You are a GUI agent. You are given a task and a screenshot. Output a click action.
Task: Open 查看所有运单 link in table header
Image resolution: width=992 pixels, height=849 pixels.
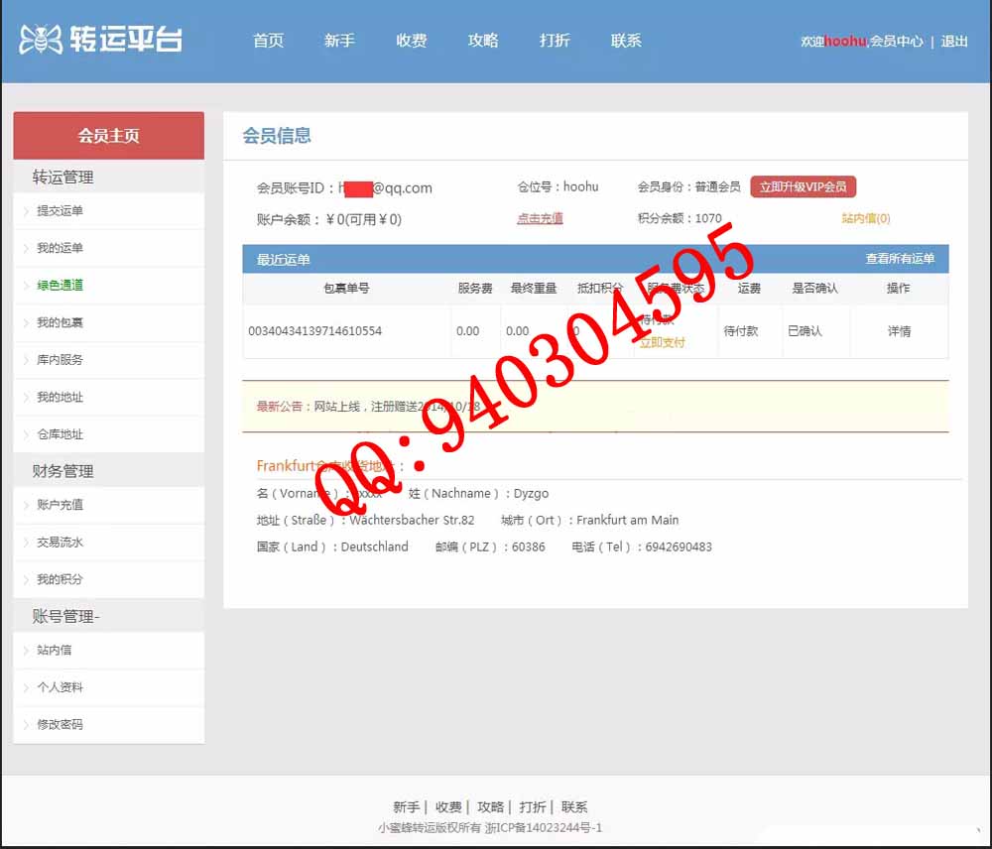(900, 259)
